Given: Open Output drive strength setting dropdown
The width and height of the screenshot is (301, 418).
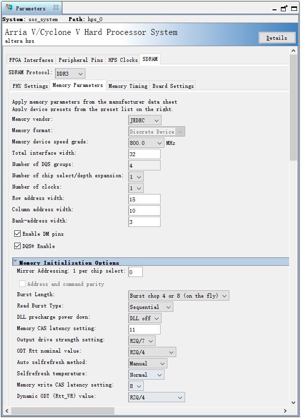Looking at the screenshot, I should pos(142,341).
